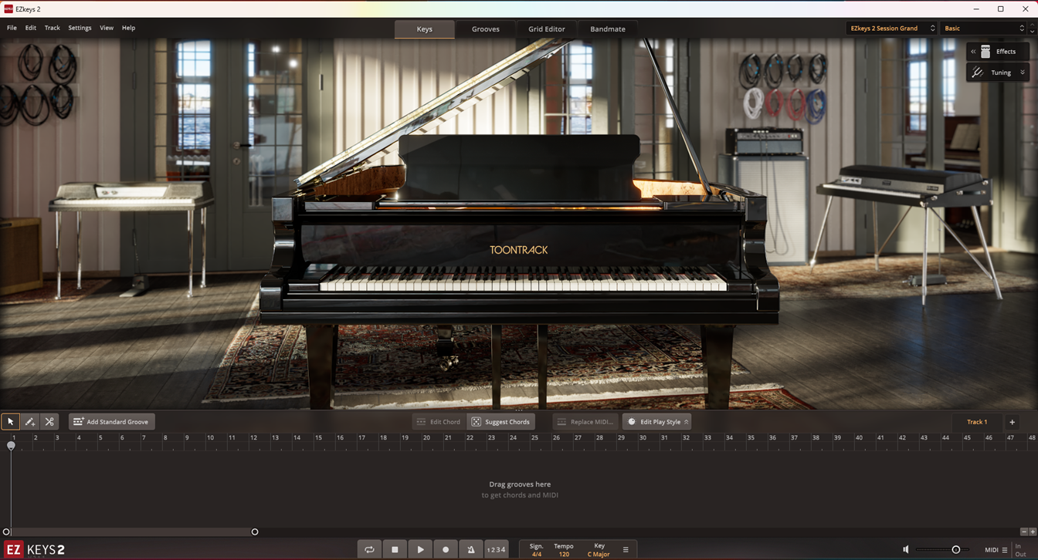Image resolution: width=1038 pixels, height=560 pixels.
Task: Select the arrow pointer tool
Action: pos(11,422)
